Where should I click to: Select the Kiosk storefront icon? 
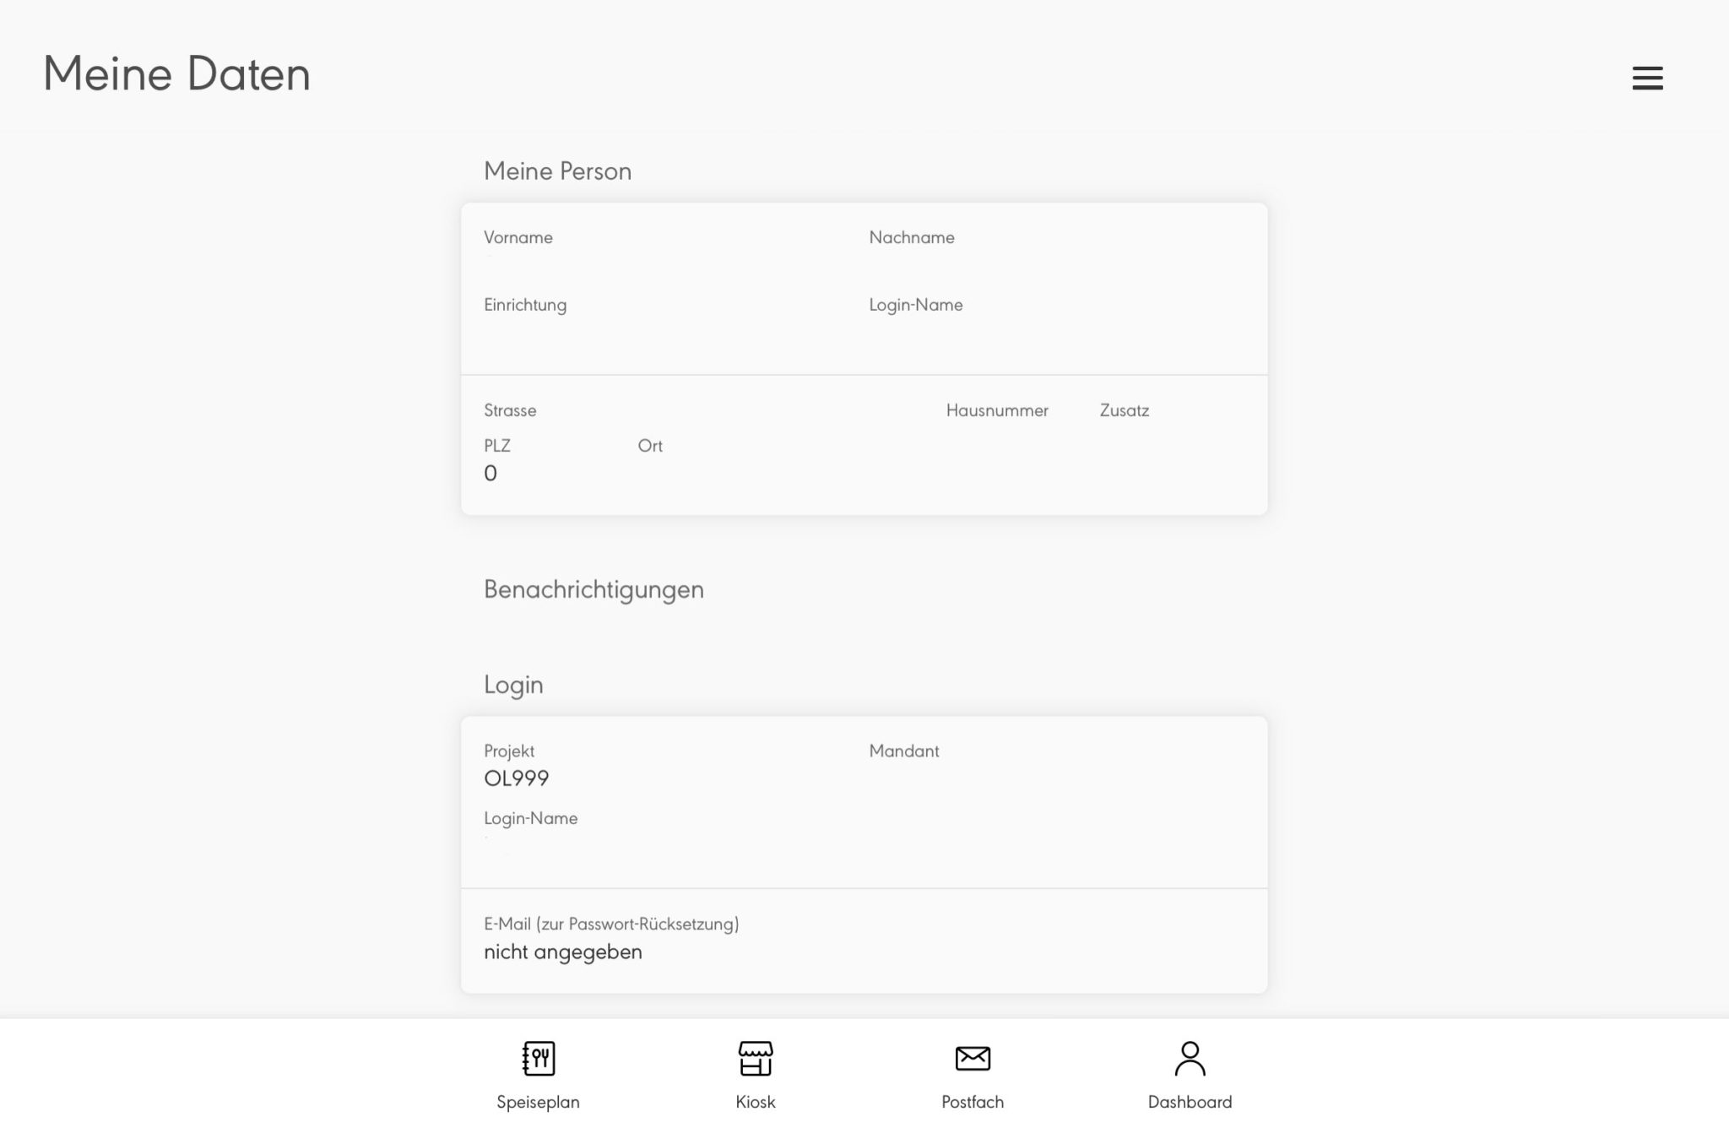pyautogui.click(x=756, y=1056)
